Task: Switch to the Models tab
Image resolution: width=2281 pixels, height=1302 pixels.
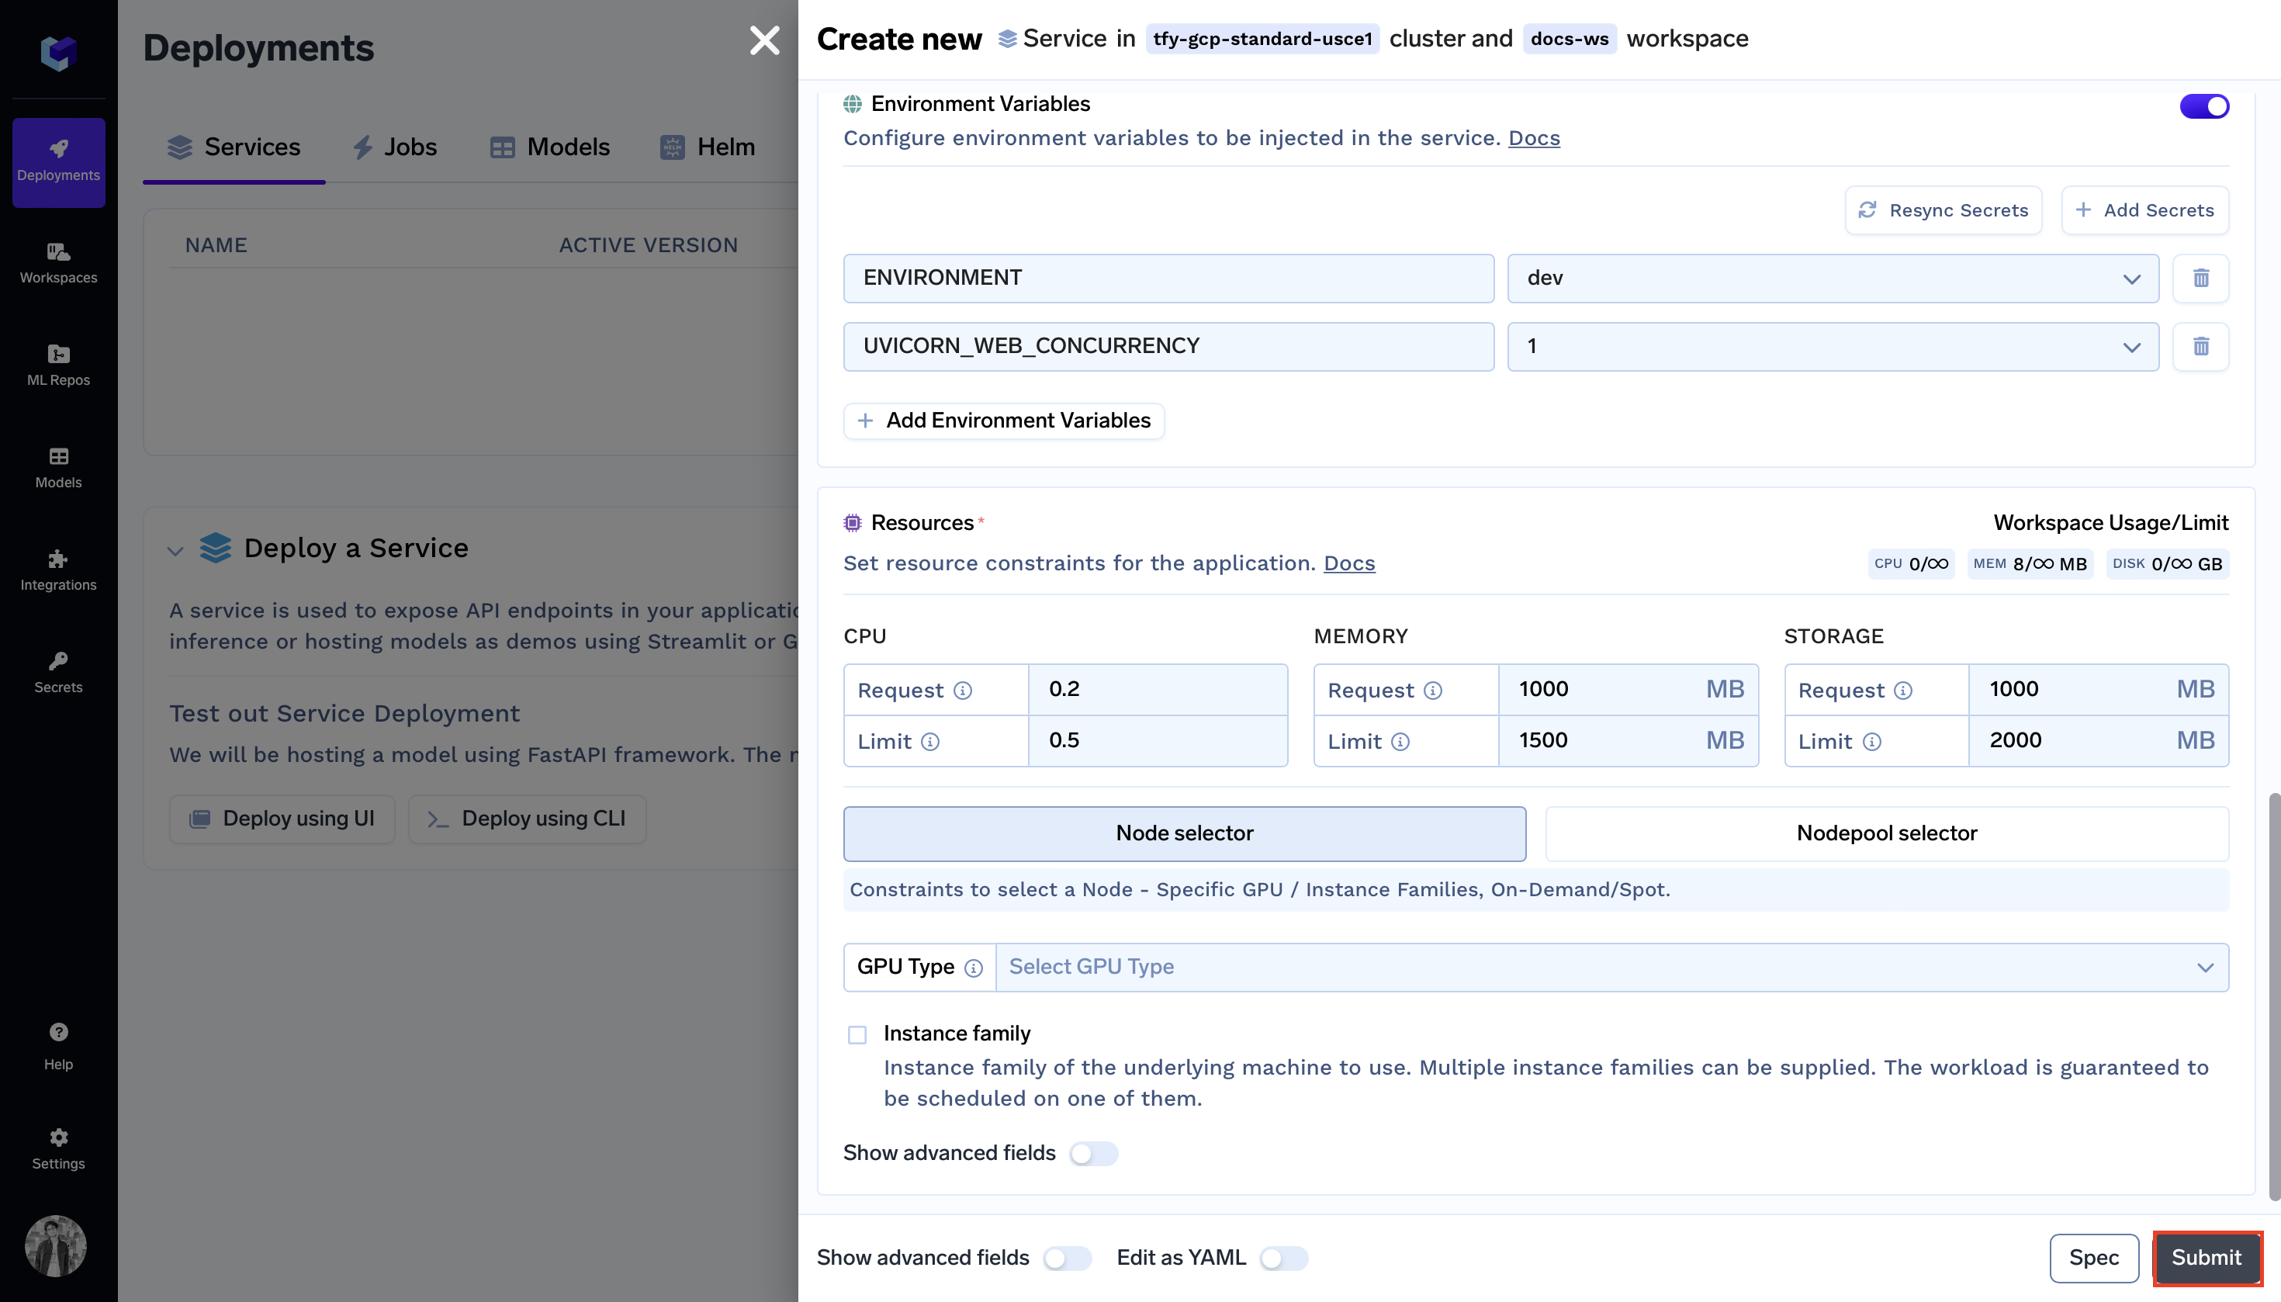Action: click(550, 147)
